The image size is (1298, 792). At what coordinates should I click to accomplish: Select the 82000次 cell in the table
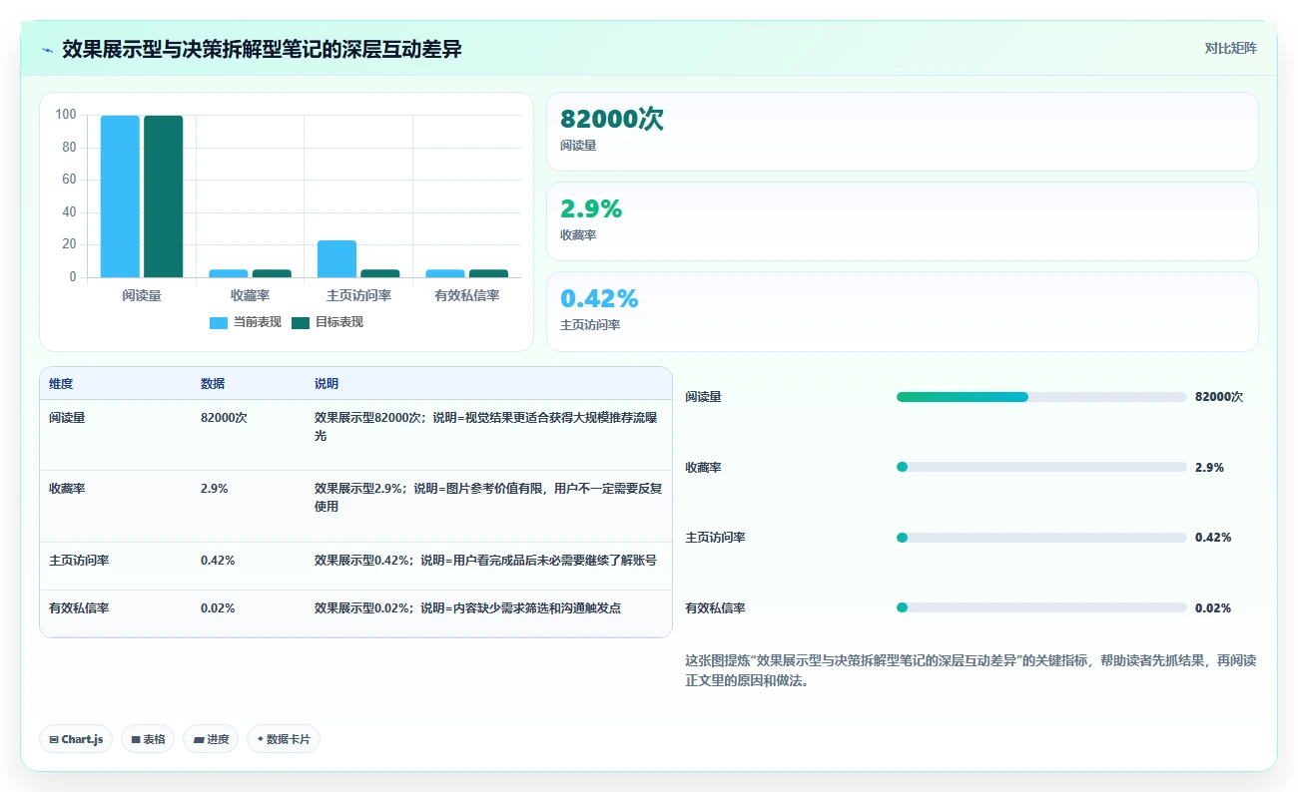coord(249,435)
